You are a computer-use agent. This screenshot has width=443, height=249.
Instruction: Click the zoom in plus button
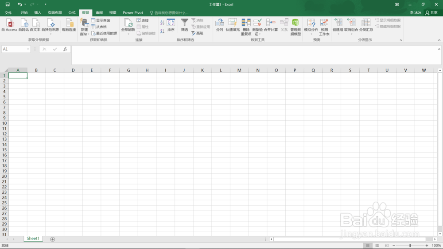click(x=427, y=245)
